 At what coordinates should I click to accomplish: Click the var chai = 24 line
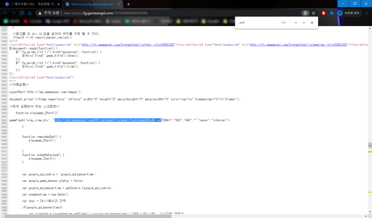44,201
